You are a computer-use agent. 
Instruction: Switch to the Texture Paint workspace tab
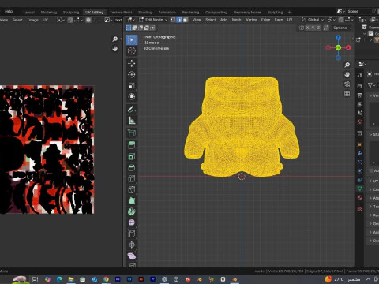tap(121, 13)
